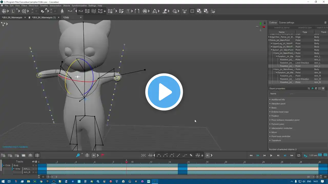Click the key icon on timeline toolbar
This screenshot has height=184, width=328.
click(78, 155)
